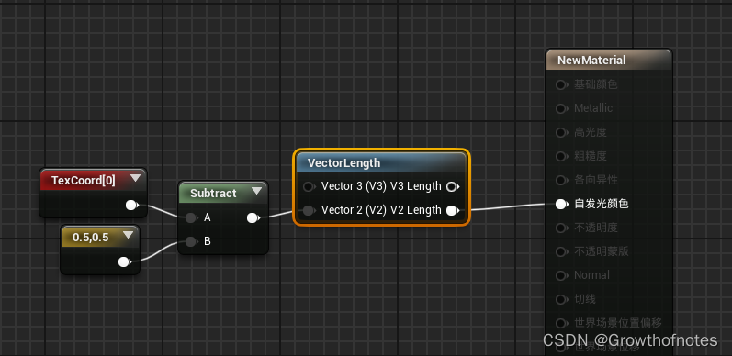
Task: Click Subtract input pin B
Action: tap(191, 241)
